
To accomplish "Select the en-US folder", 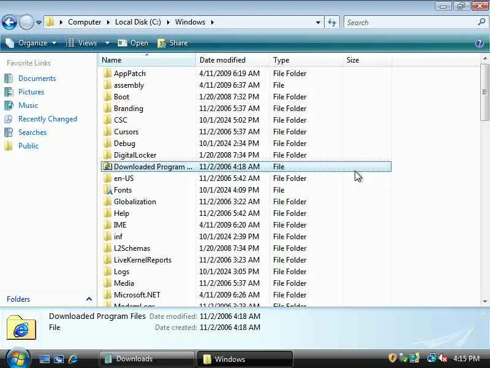I will click(x=124, y=178).
